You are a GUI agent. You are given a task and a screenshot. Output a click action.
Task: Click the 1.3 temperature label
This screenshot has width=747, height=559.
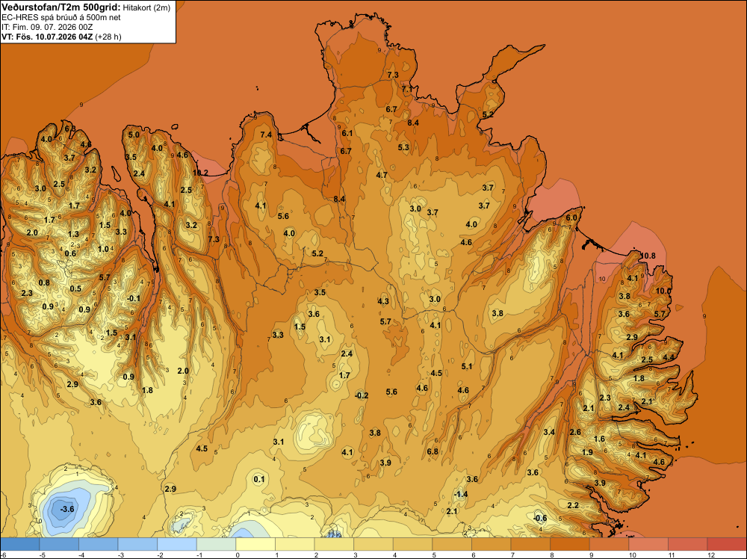[x=73, y=234]
